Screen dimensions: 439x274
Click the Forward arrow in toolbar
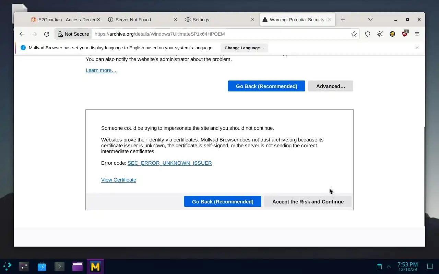[x=34, y=34]
